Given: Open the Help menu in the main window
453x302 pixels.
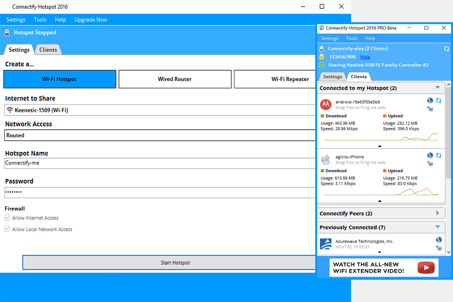Looking at the screenshot, I should [x=60, y=20].
